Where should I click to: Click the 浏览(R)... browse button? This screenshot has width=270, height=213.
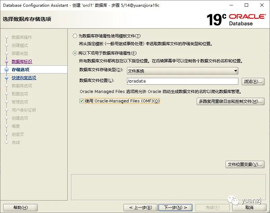(x=253, y=81)
